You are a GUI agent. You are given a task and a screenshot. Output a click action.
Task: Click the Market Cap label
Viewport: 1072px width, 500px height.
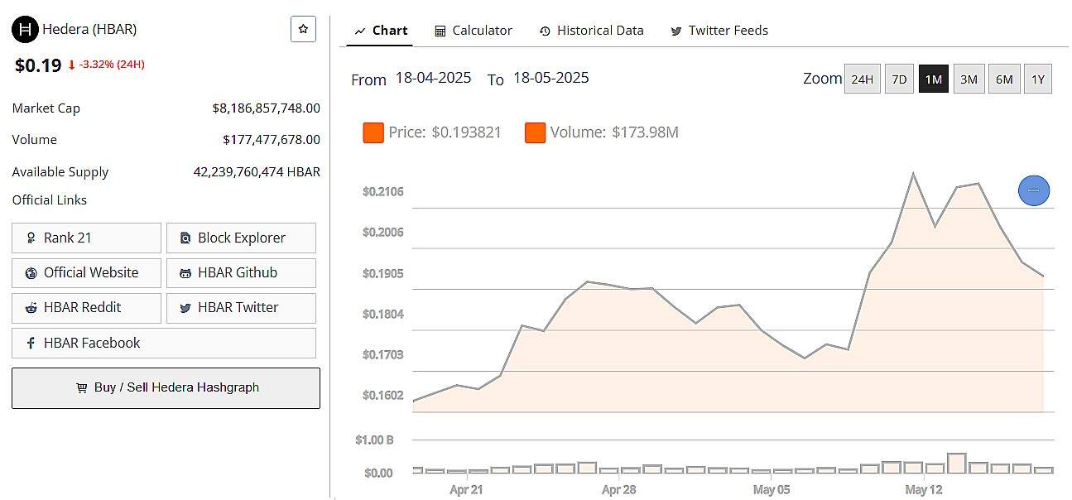pos(46,108)
